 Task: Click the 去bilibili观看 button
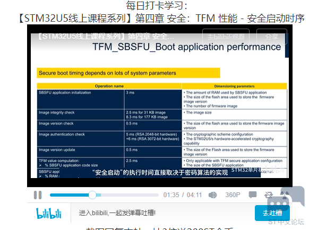point(226,37)
